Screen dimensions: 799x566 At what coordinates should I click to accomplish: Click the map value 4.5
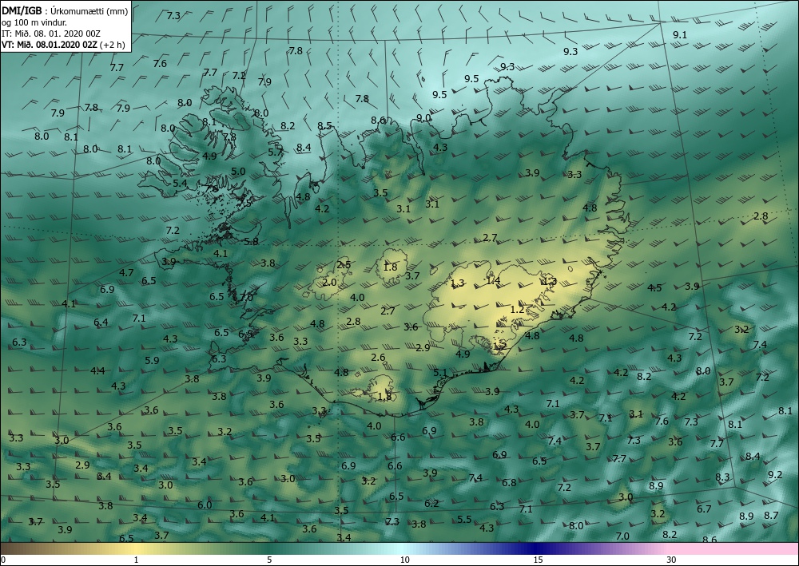(x=655, y=288)
